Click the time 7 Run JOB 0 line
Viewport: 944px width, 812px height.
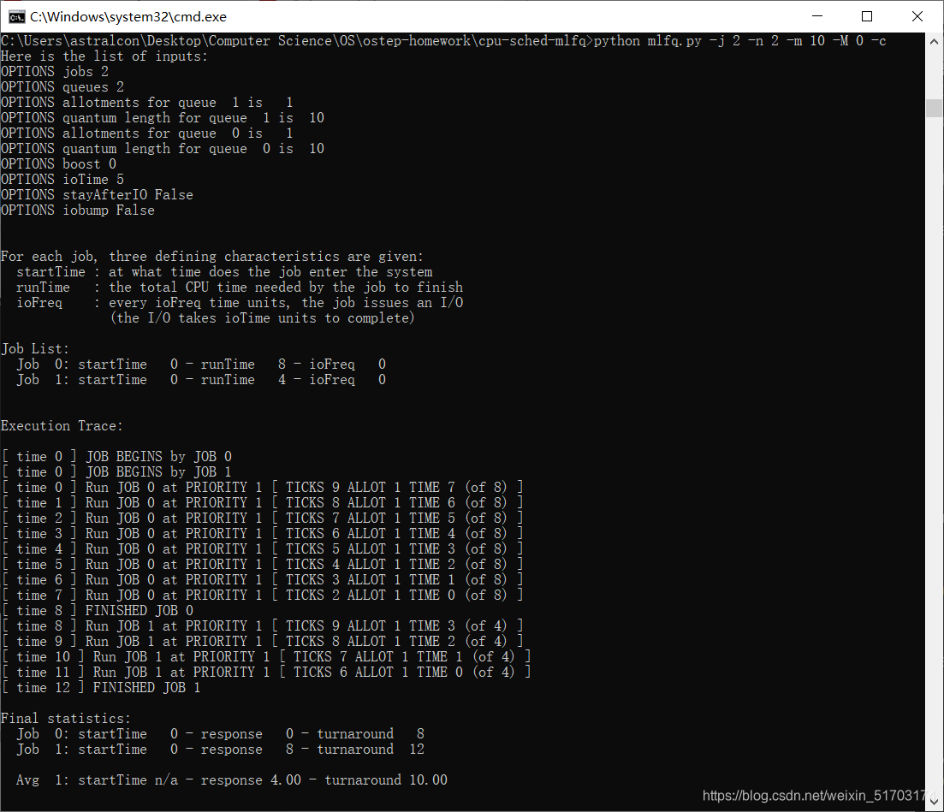point(263,596)
